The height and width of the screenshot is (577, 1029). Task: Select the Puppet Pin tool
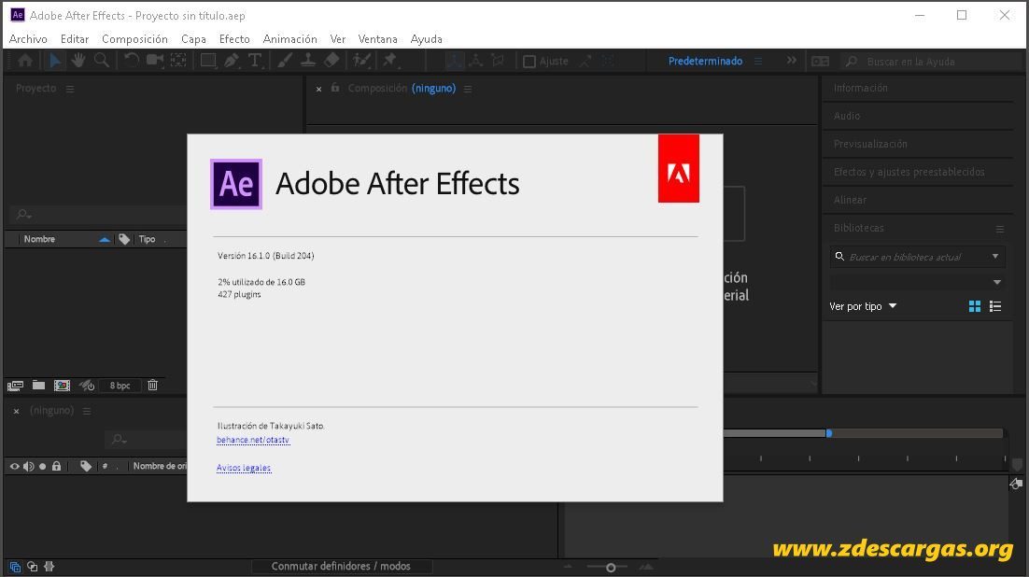pos(390,61)
